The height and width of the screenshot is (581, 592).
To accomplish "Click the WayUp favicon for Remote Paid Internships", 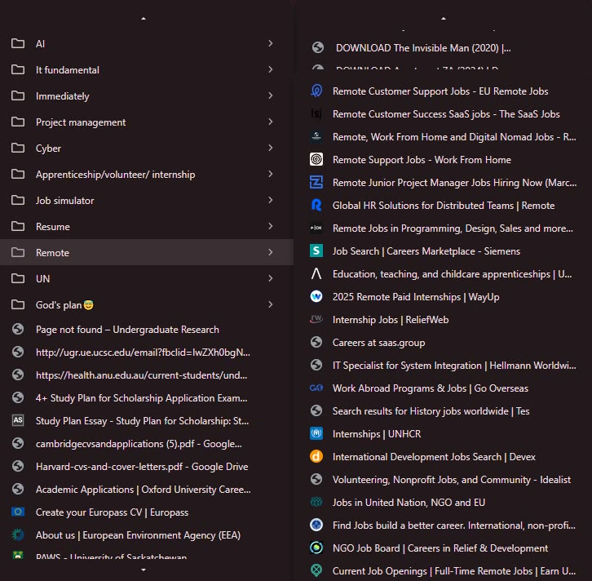I will 316,296.
